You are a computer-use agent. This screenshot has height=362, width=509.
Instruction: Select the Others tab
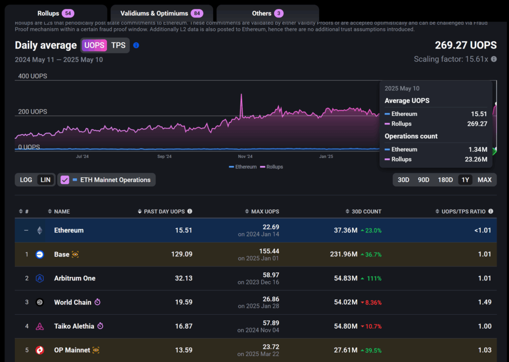pyautogui.click(x=268, y=13)
